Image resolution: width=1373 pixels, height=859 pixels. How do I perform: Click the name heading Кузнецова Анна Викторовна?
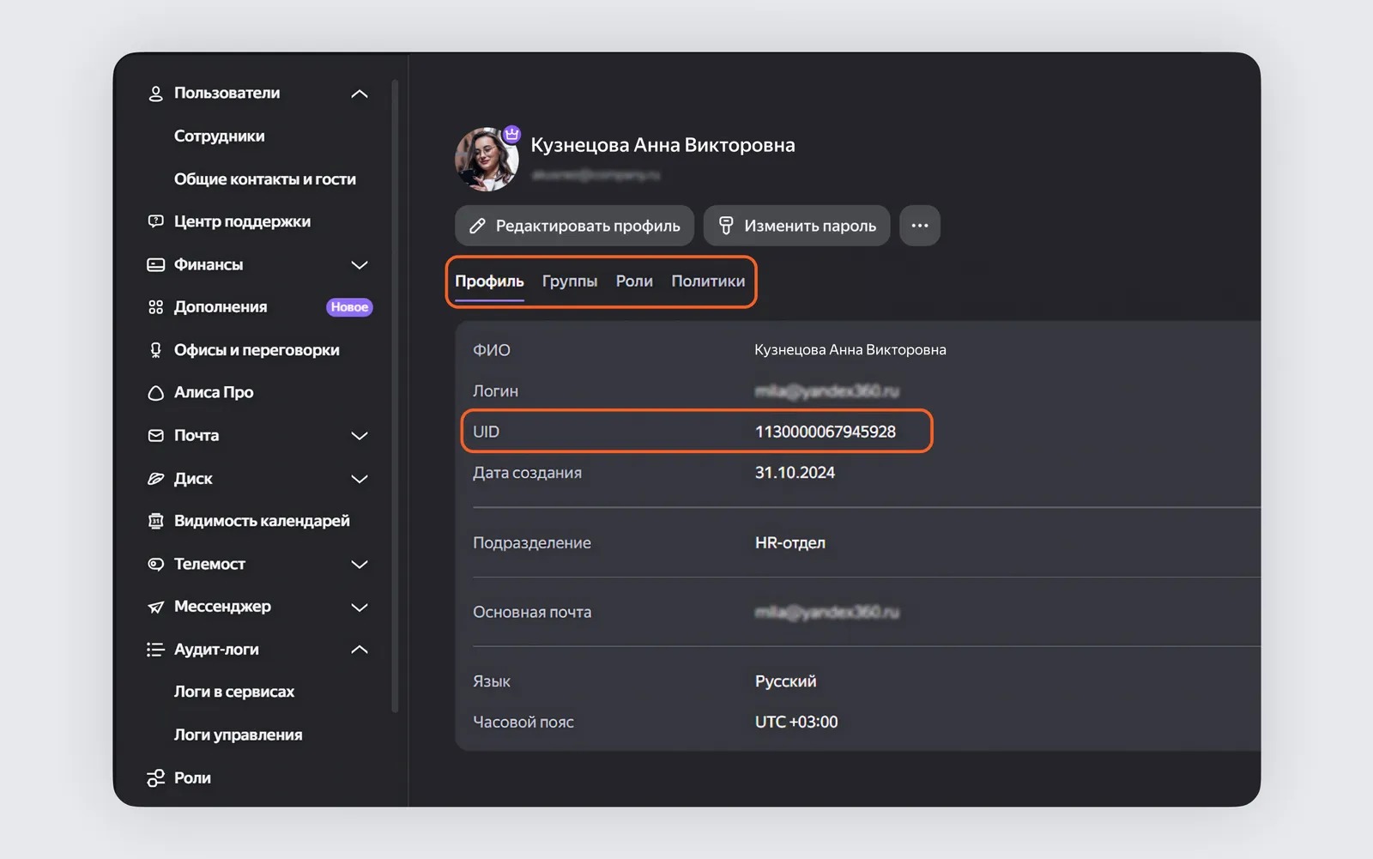click(662, 145)
